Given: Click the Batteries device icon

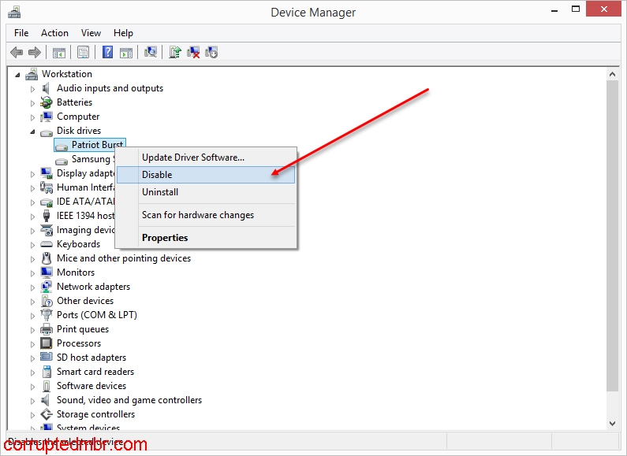Looking at the screenshot, I should (x=47, y=102).
